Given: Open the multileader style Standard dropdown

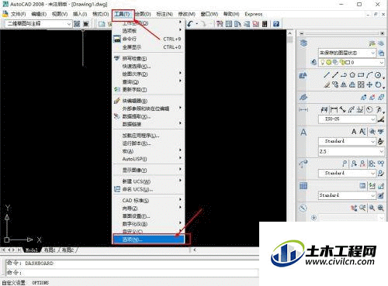Looking at the screenshot, I should coord(347,173).
